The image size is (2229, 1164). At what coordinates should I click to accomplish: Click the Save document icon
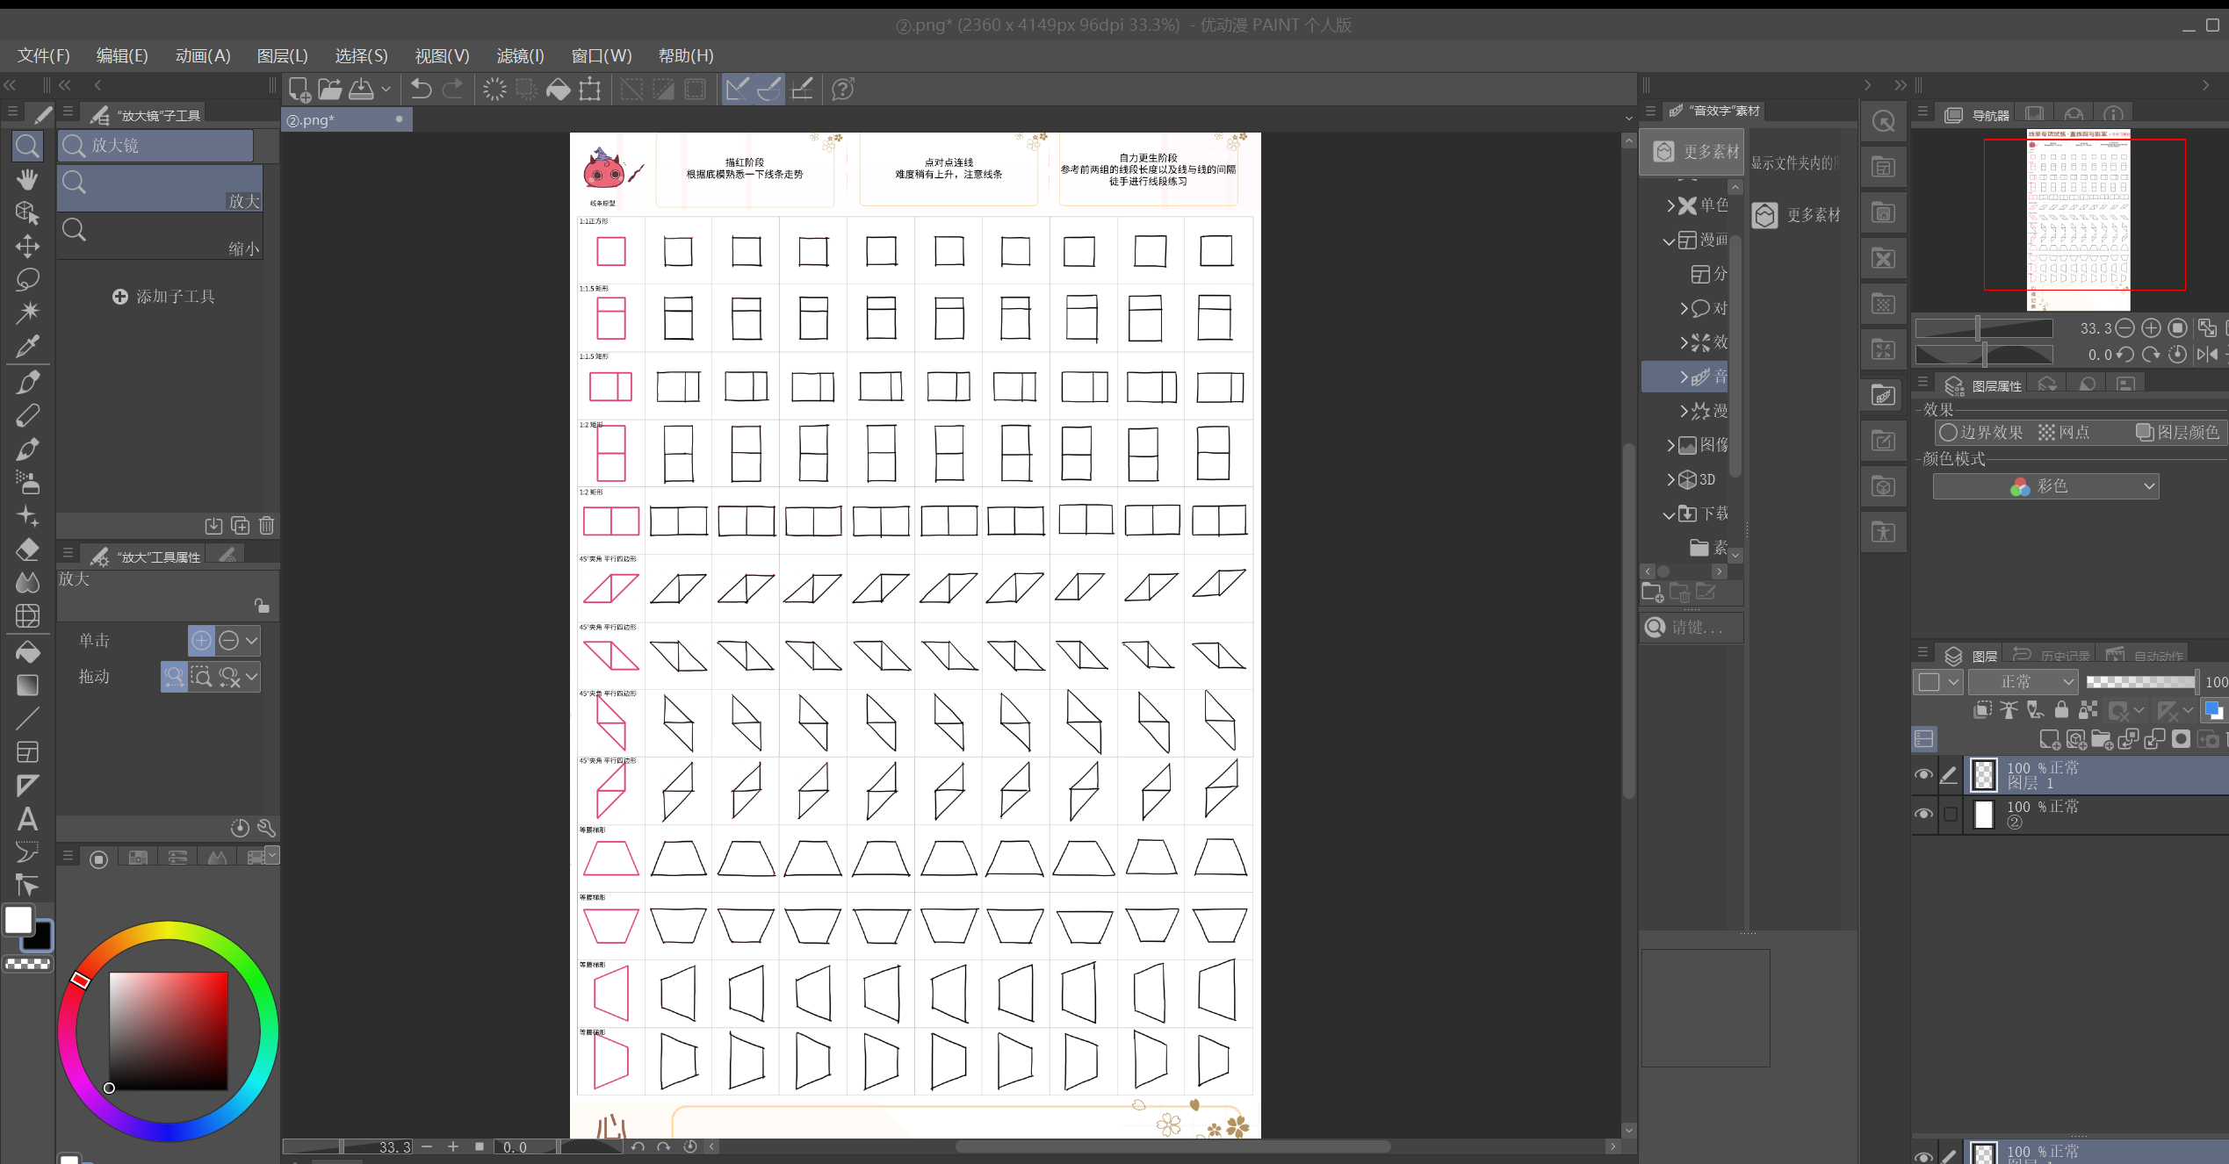[361, 89]
